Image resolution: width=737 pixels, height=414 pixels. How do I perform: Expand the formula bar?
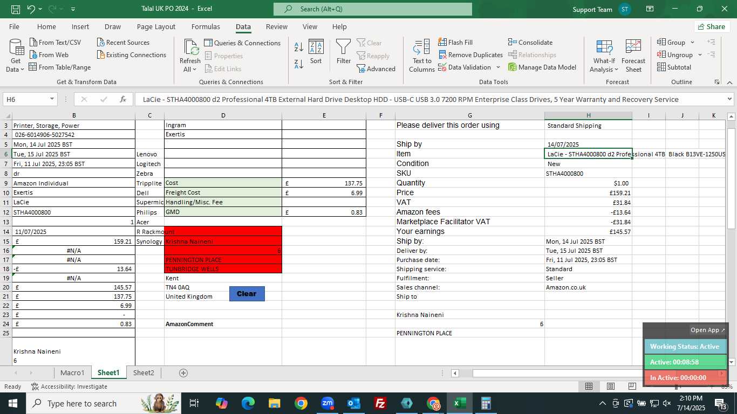click(729, 99)
